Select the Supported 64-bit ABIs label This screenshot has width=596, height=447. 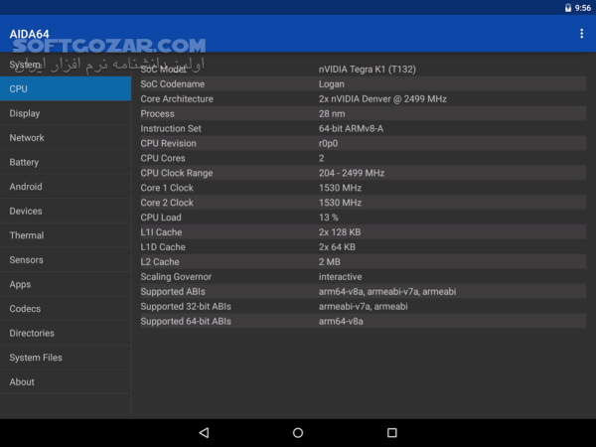pos(186,321)
